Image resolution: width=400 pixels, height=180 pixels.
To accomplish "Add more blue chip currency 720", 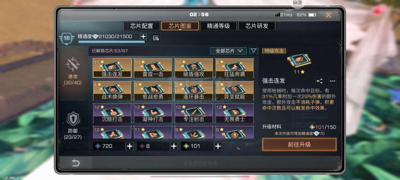I will 129,146.
